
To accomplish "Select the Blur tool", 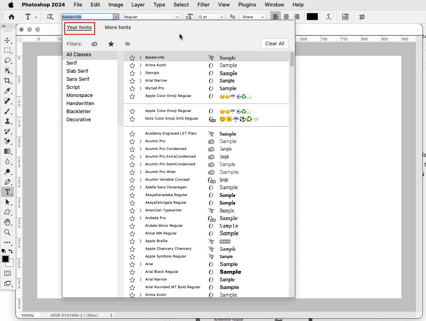I will pyautogui.click(x=7, y=162).
